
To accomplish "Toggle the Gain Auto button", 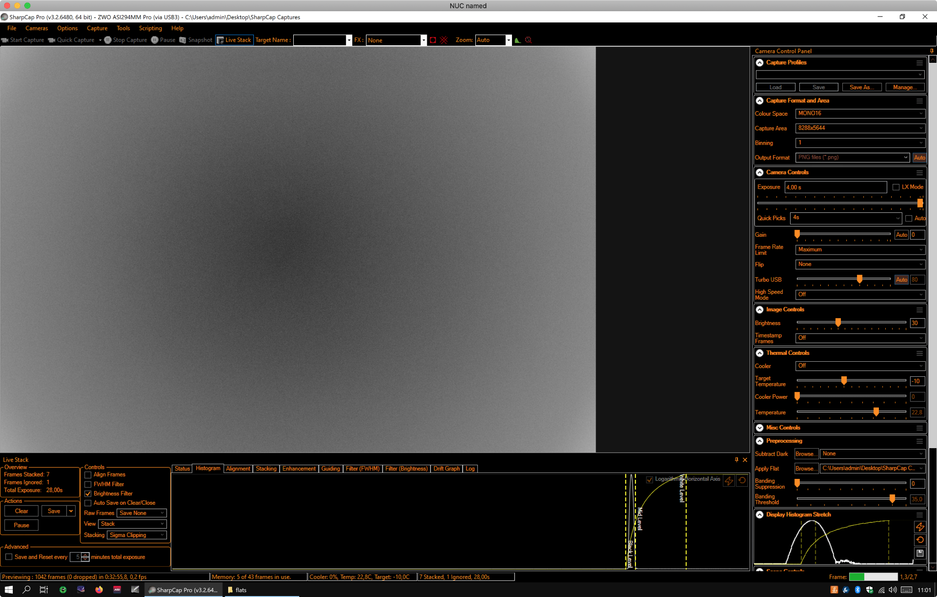I will point(901,235).
